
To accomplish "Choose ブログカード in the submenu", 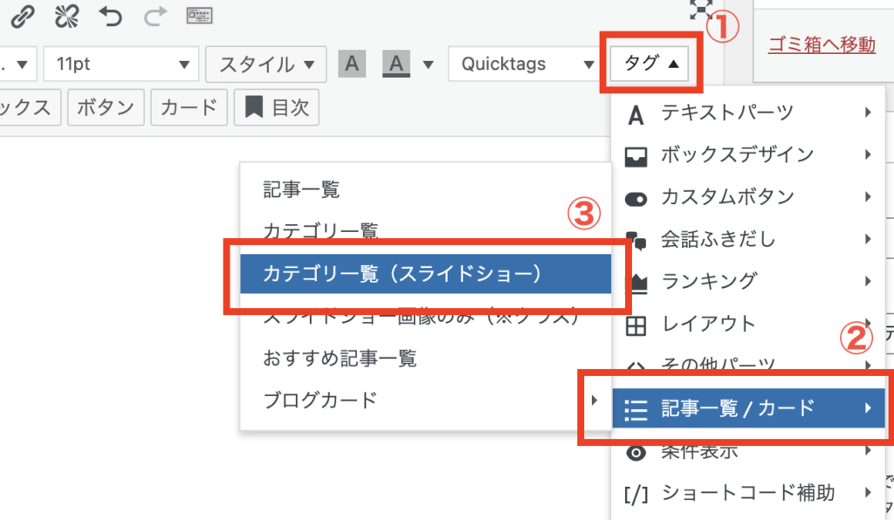I will (x=320, y=400).
